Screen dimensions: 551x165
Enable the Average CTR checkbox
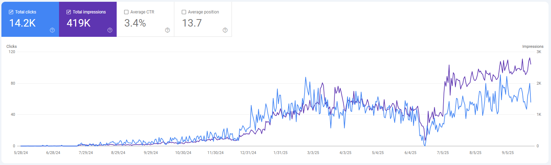[x=126, y=12]
